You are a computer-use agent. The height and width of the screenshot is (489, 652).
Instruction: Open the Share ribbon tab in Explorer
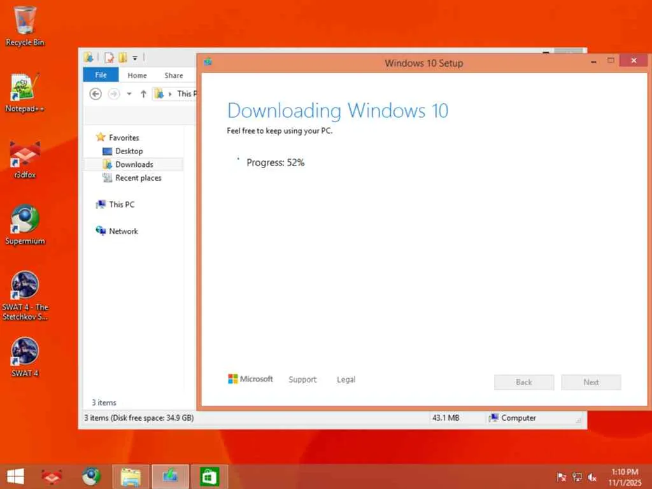click(x=174, y=75)
